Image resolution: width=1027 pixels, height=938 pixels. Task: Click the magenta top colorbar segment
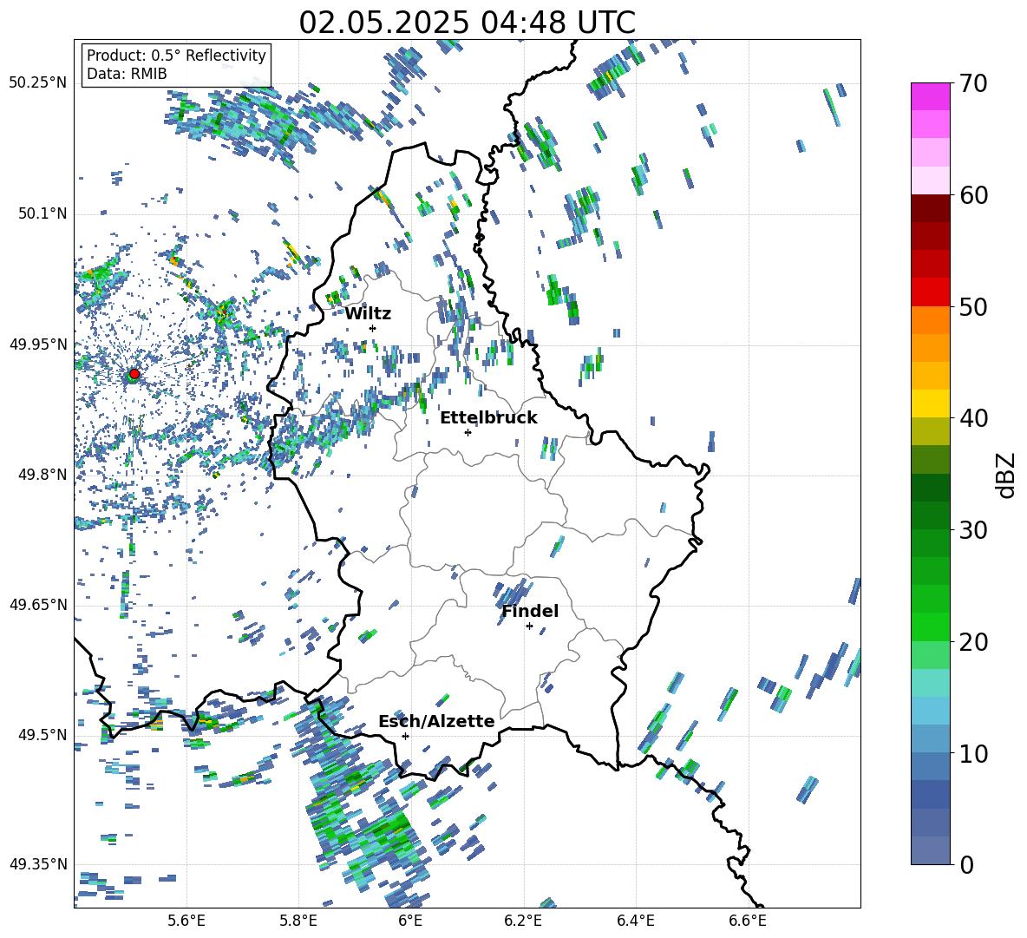tap(931, 97)
